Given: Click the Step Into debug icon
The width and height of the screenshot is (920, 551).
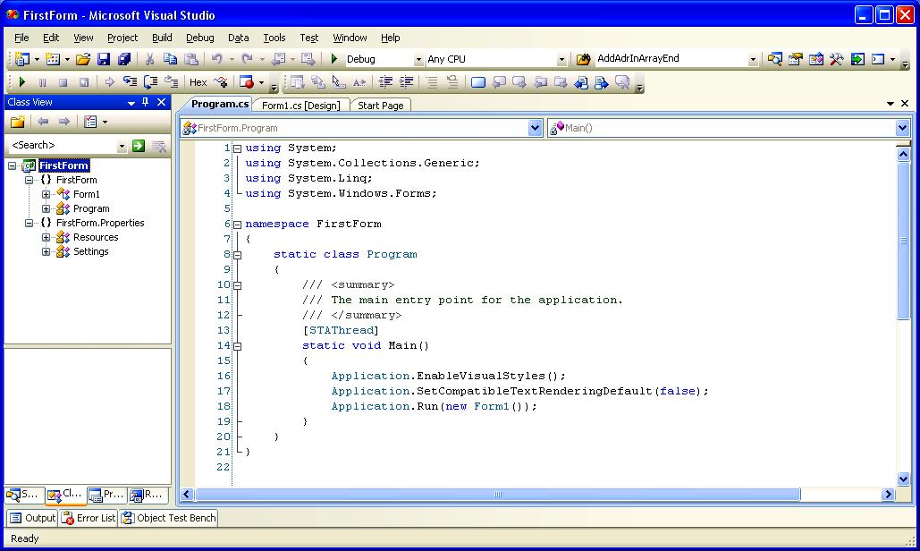Looking at the screenshot, I should [x=130, y=82].
